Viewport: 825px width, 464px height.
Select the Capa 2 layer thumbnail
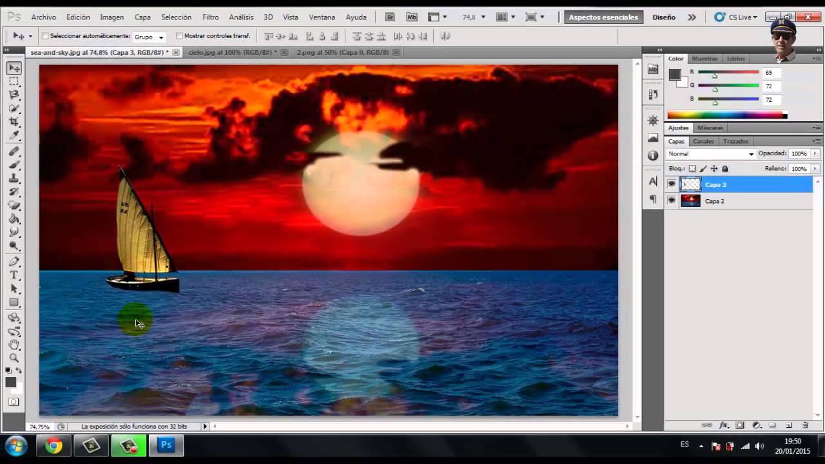tap(690, 201)
